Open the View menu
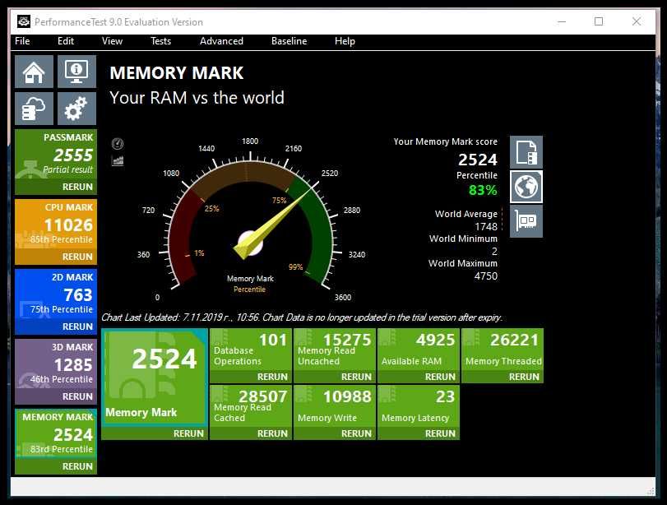The height and width of the screenshot is (505, 667). [112, 41]
